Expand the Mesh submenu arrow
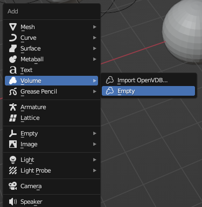The width and height of the screenshot is (202, 207). (x=95, y=27)
